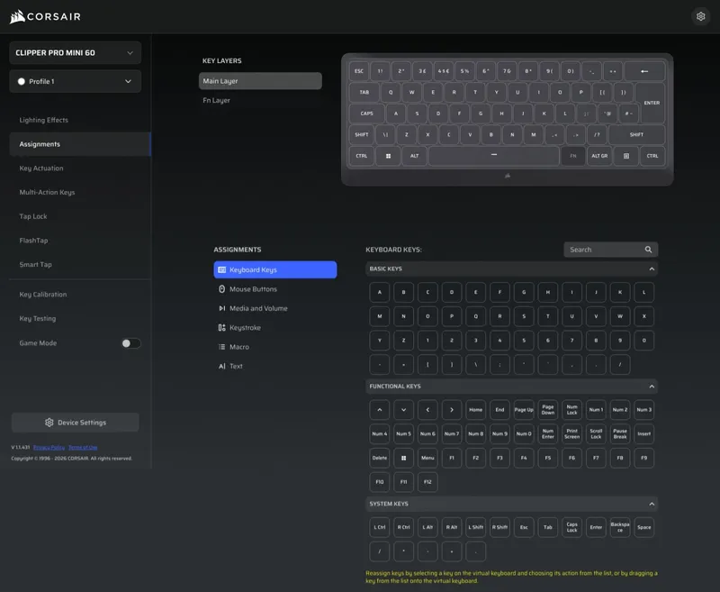This screenshot has width=720, height=592.
Task: Open Tap Lock page
Action: tap(33, 216)
